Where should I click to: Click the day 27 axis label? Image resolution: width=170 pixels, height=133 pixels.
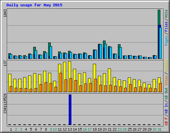pos(139,129)
